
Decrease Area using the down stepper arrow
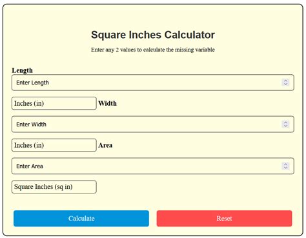(285, 168)
